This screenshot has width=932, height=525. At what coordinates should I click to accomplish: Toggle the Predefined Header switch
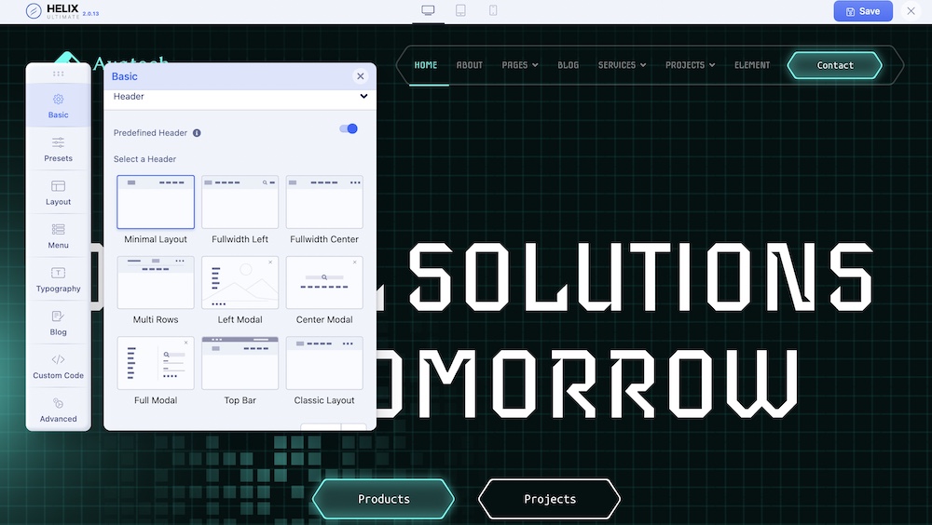349,129
